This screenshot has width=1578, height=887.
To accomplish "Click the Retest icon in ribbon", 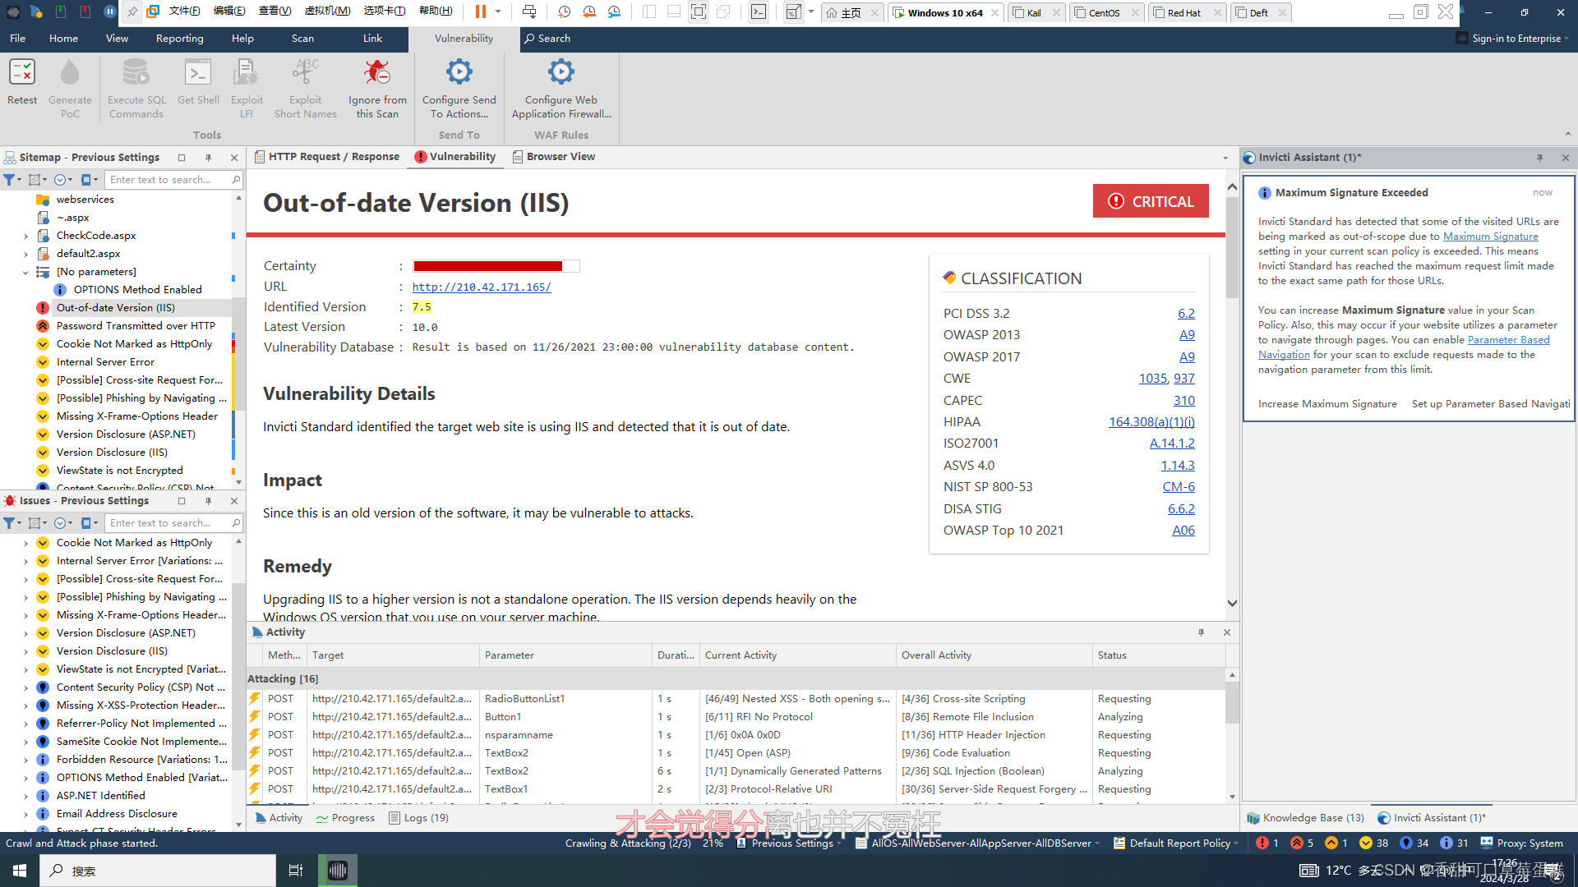I will [x=22, y=74].
